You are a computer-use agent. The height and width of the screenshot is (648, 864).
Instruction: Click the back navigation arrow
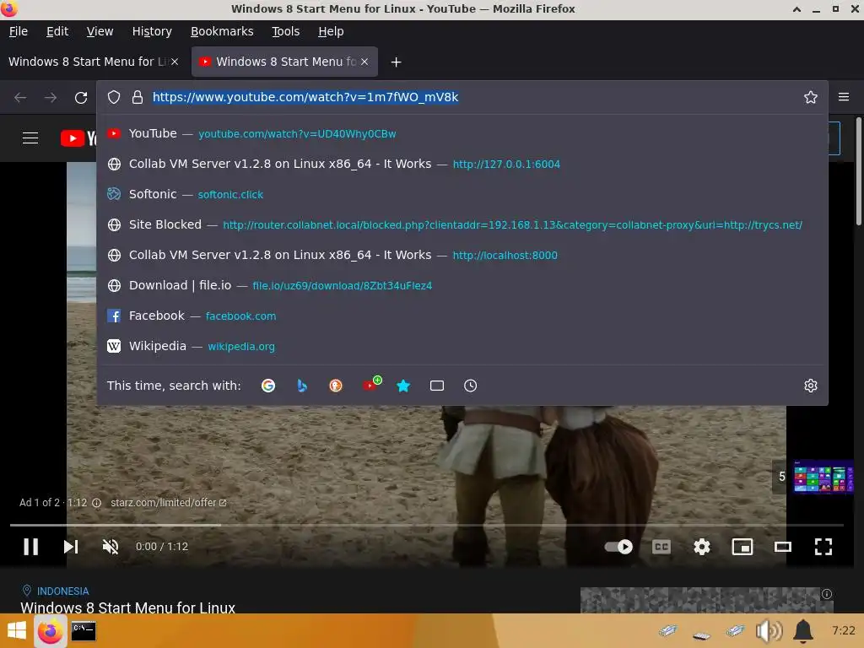click(x=20, y=98)
